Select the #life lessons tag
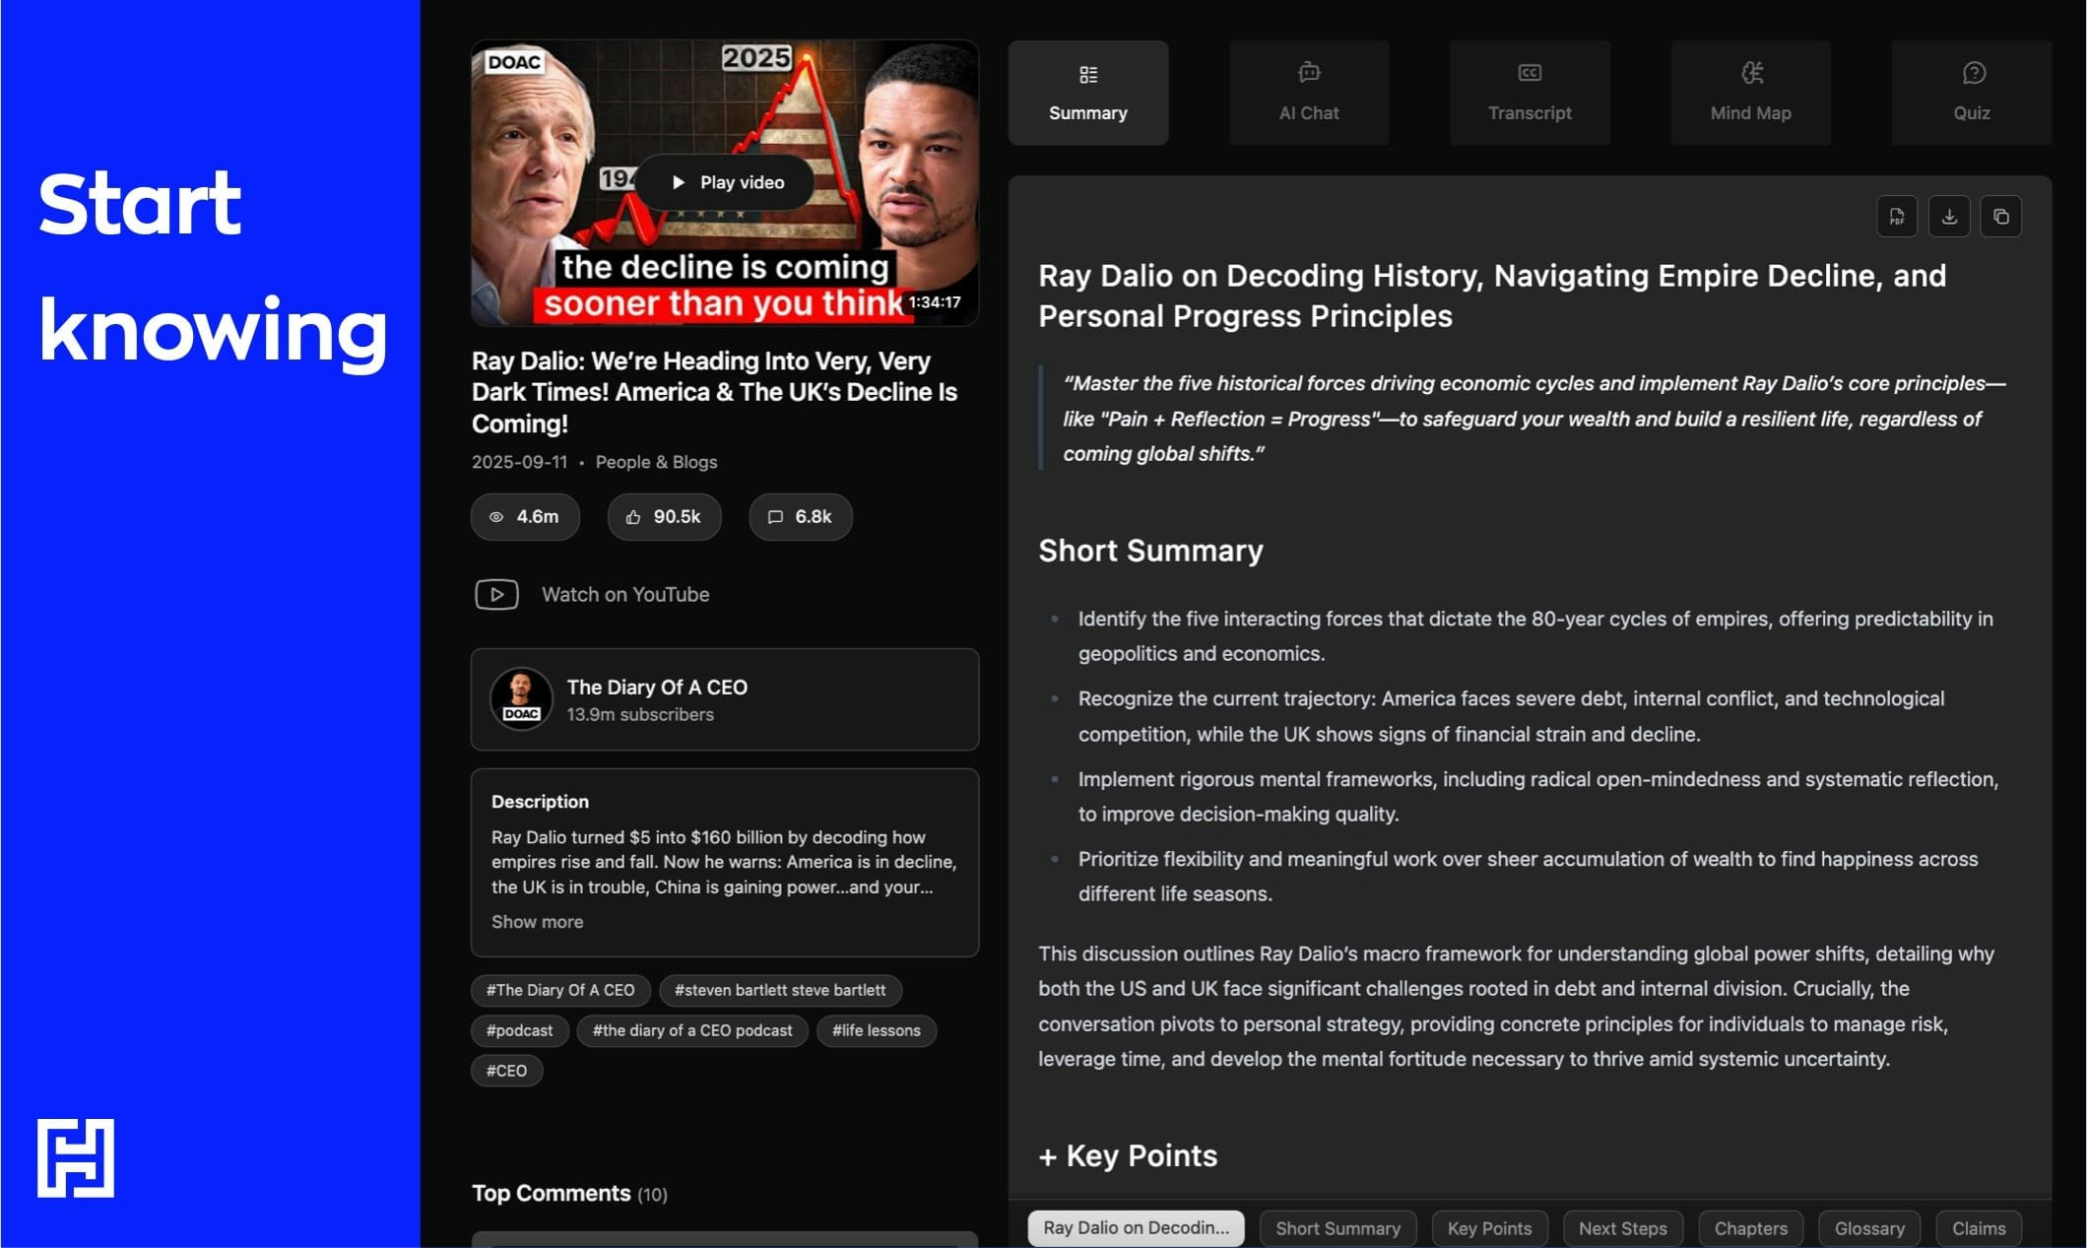The width and height of the screenshot is (2087, 1248). click(876, 1030)
